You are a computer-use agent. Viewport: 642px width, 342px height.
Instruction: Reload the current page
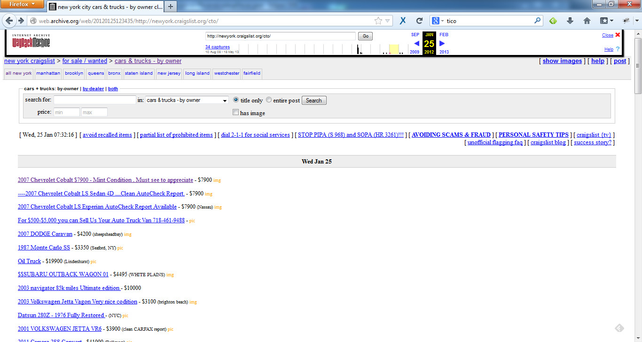click(419, 21)
